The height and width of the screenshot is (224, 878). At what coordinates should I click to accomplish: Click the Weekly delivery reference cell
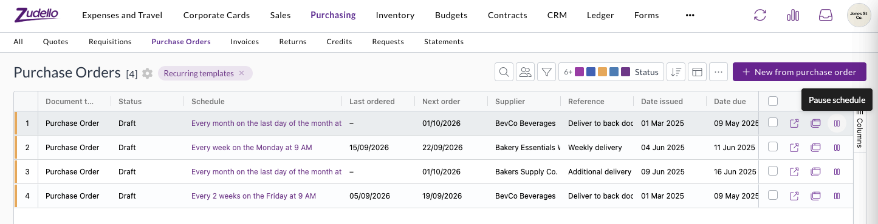(x=597, y=147)
